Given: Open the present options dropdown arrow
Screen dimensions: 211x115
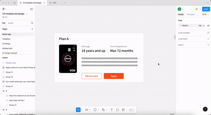Looking at the screenshot, I should tap(200, 9).
